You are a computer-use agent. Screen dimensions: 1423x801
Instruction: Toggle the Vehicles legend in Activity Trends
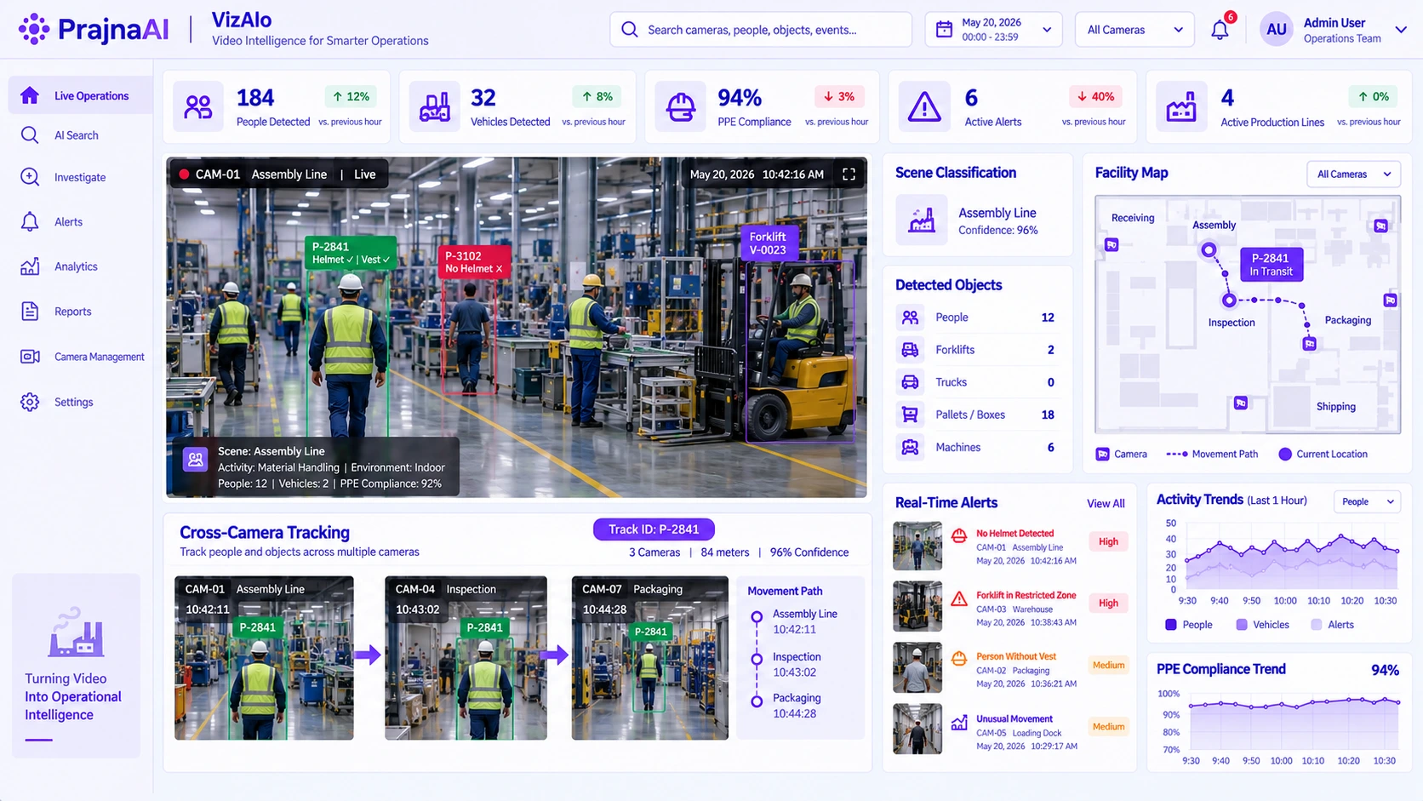click(x=1263, y=625)
